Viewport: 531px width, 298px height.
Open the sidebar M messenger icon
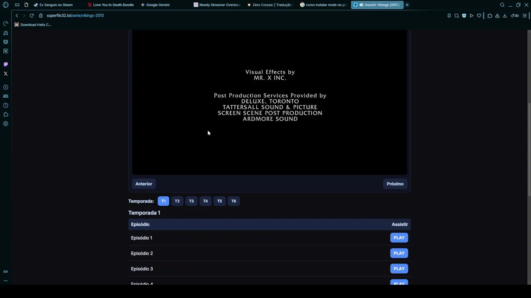pos(6,51)
